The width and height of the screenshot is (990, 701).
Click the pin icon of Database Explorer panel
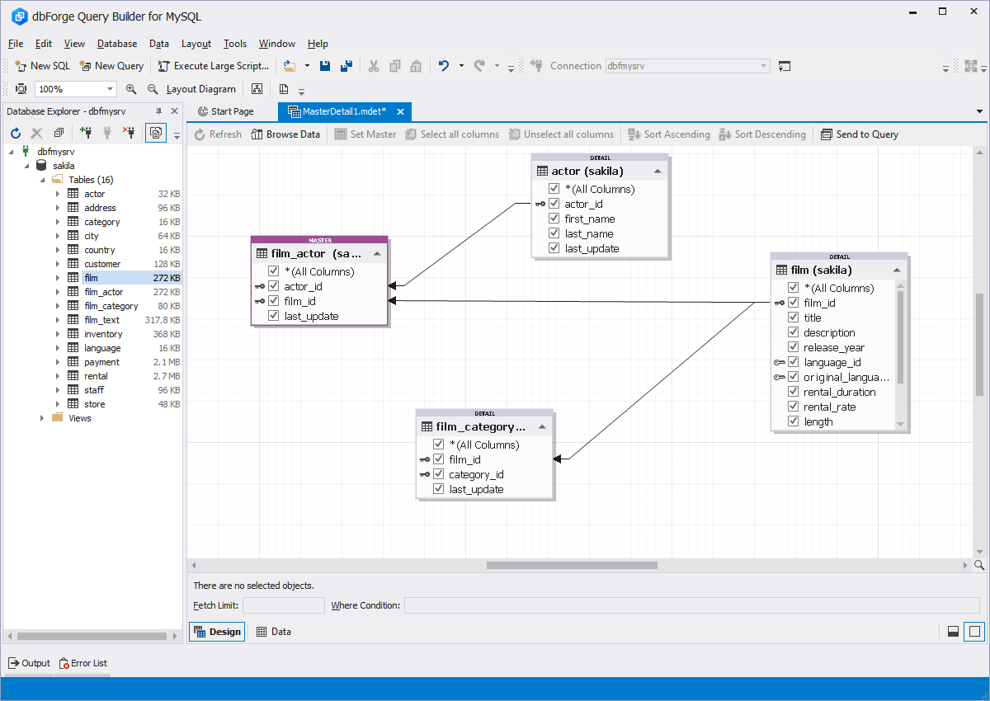[x=158, y=111]
